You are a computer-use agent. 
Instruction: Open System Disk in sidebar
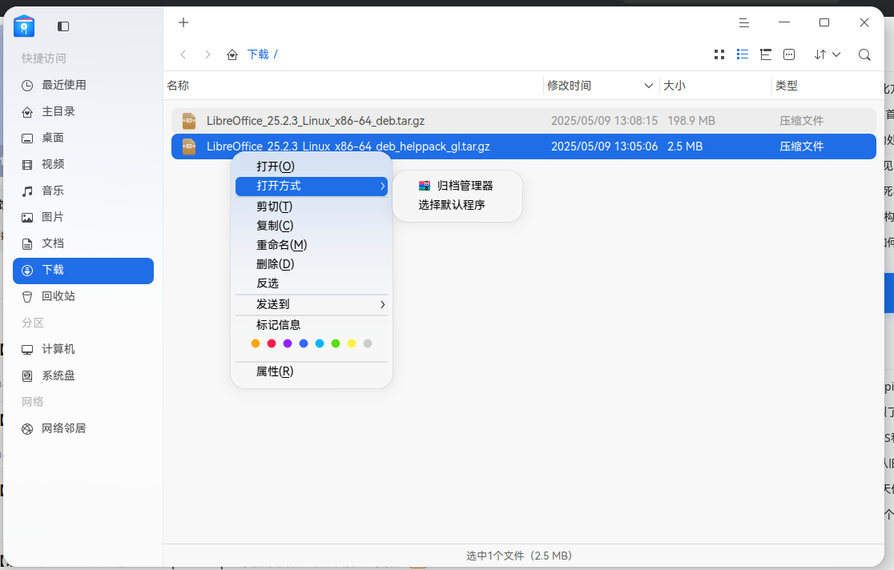83,375
